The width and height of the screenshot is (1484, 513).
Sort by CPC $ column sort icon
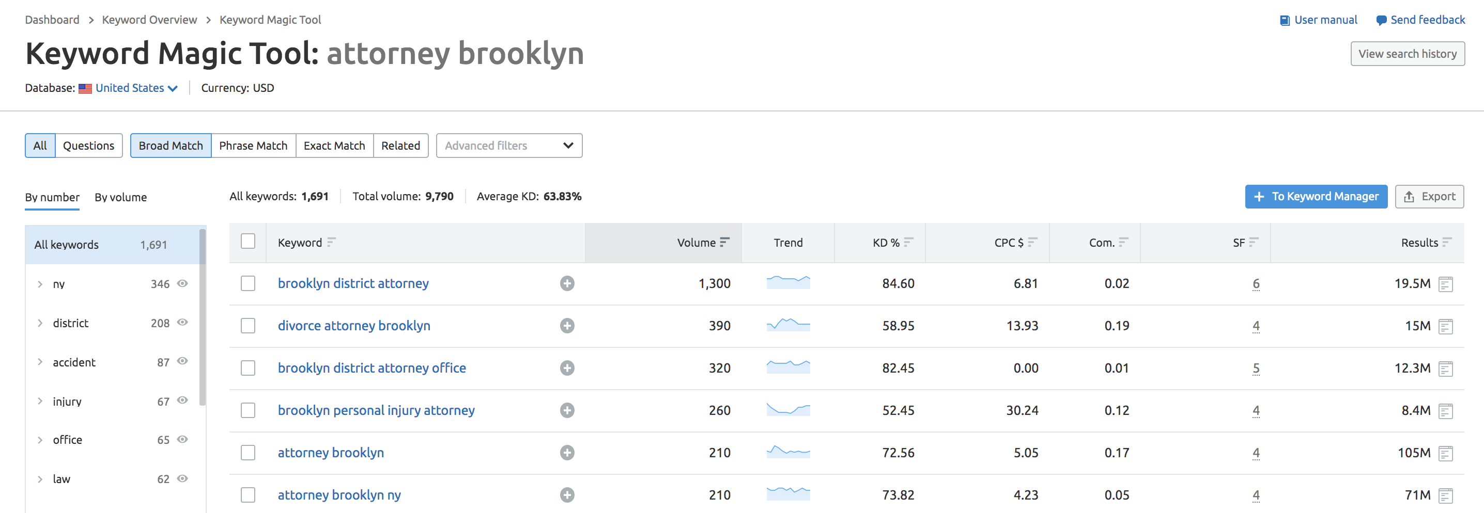1033,242
